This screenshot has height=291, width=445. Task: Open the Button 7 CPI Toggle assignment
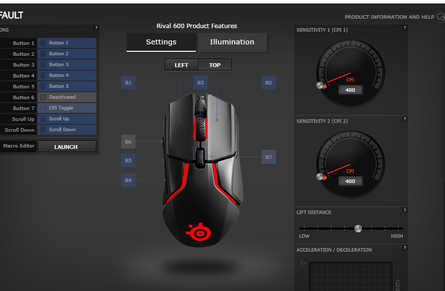pos(67,108)
